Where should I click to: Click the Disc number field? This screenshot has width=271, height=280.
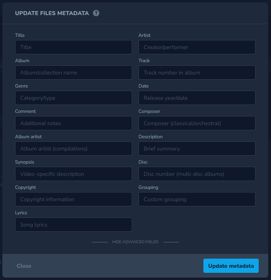click(x=197, y=174)
